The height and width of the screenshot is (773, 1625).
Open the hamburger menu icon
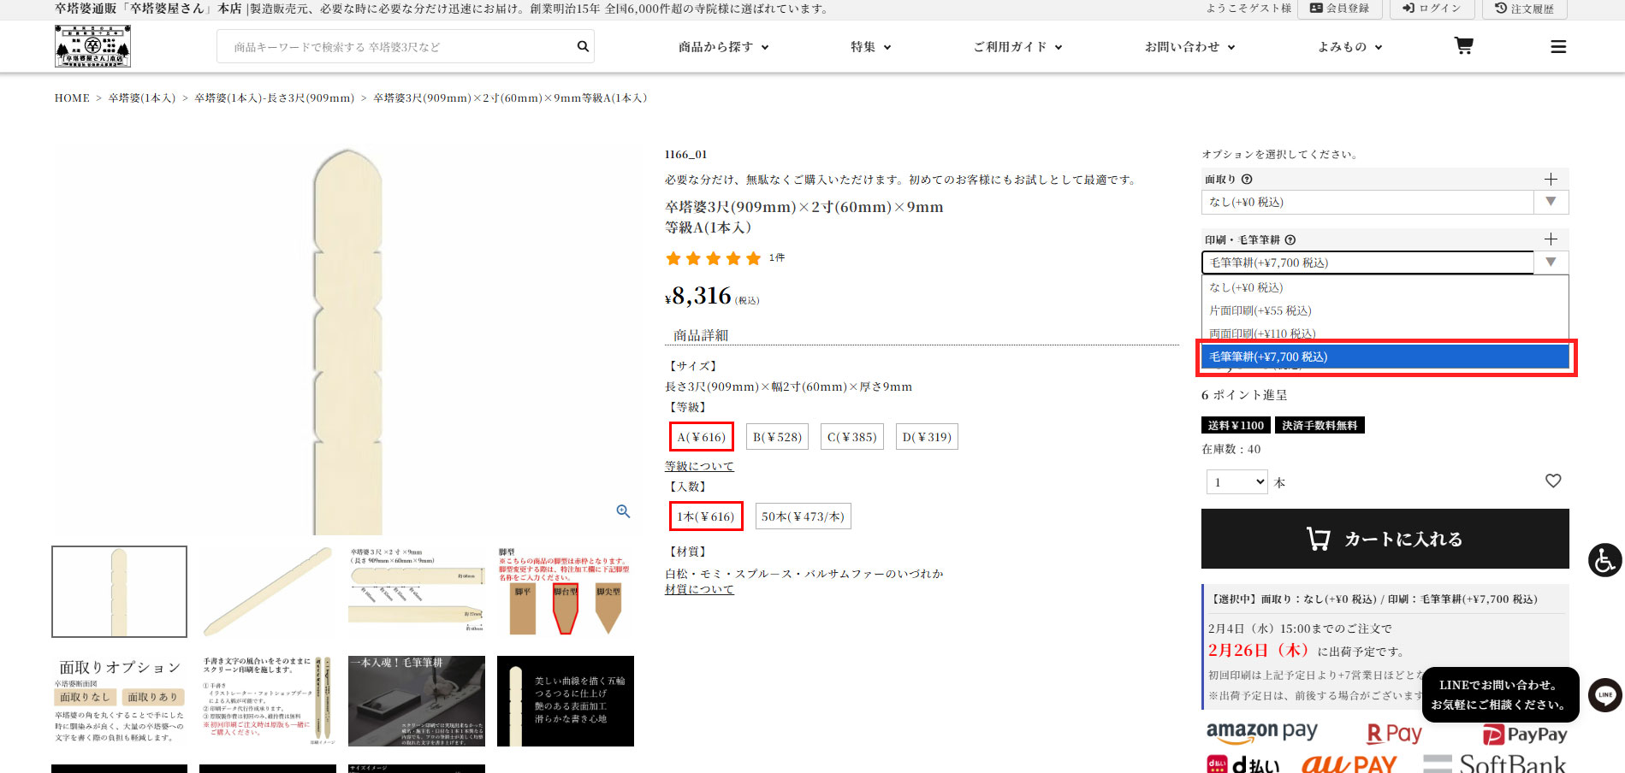tap(1558, 47)
